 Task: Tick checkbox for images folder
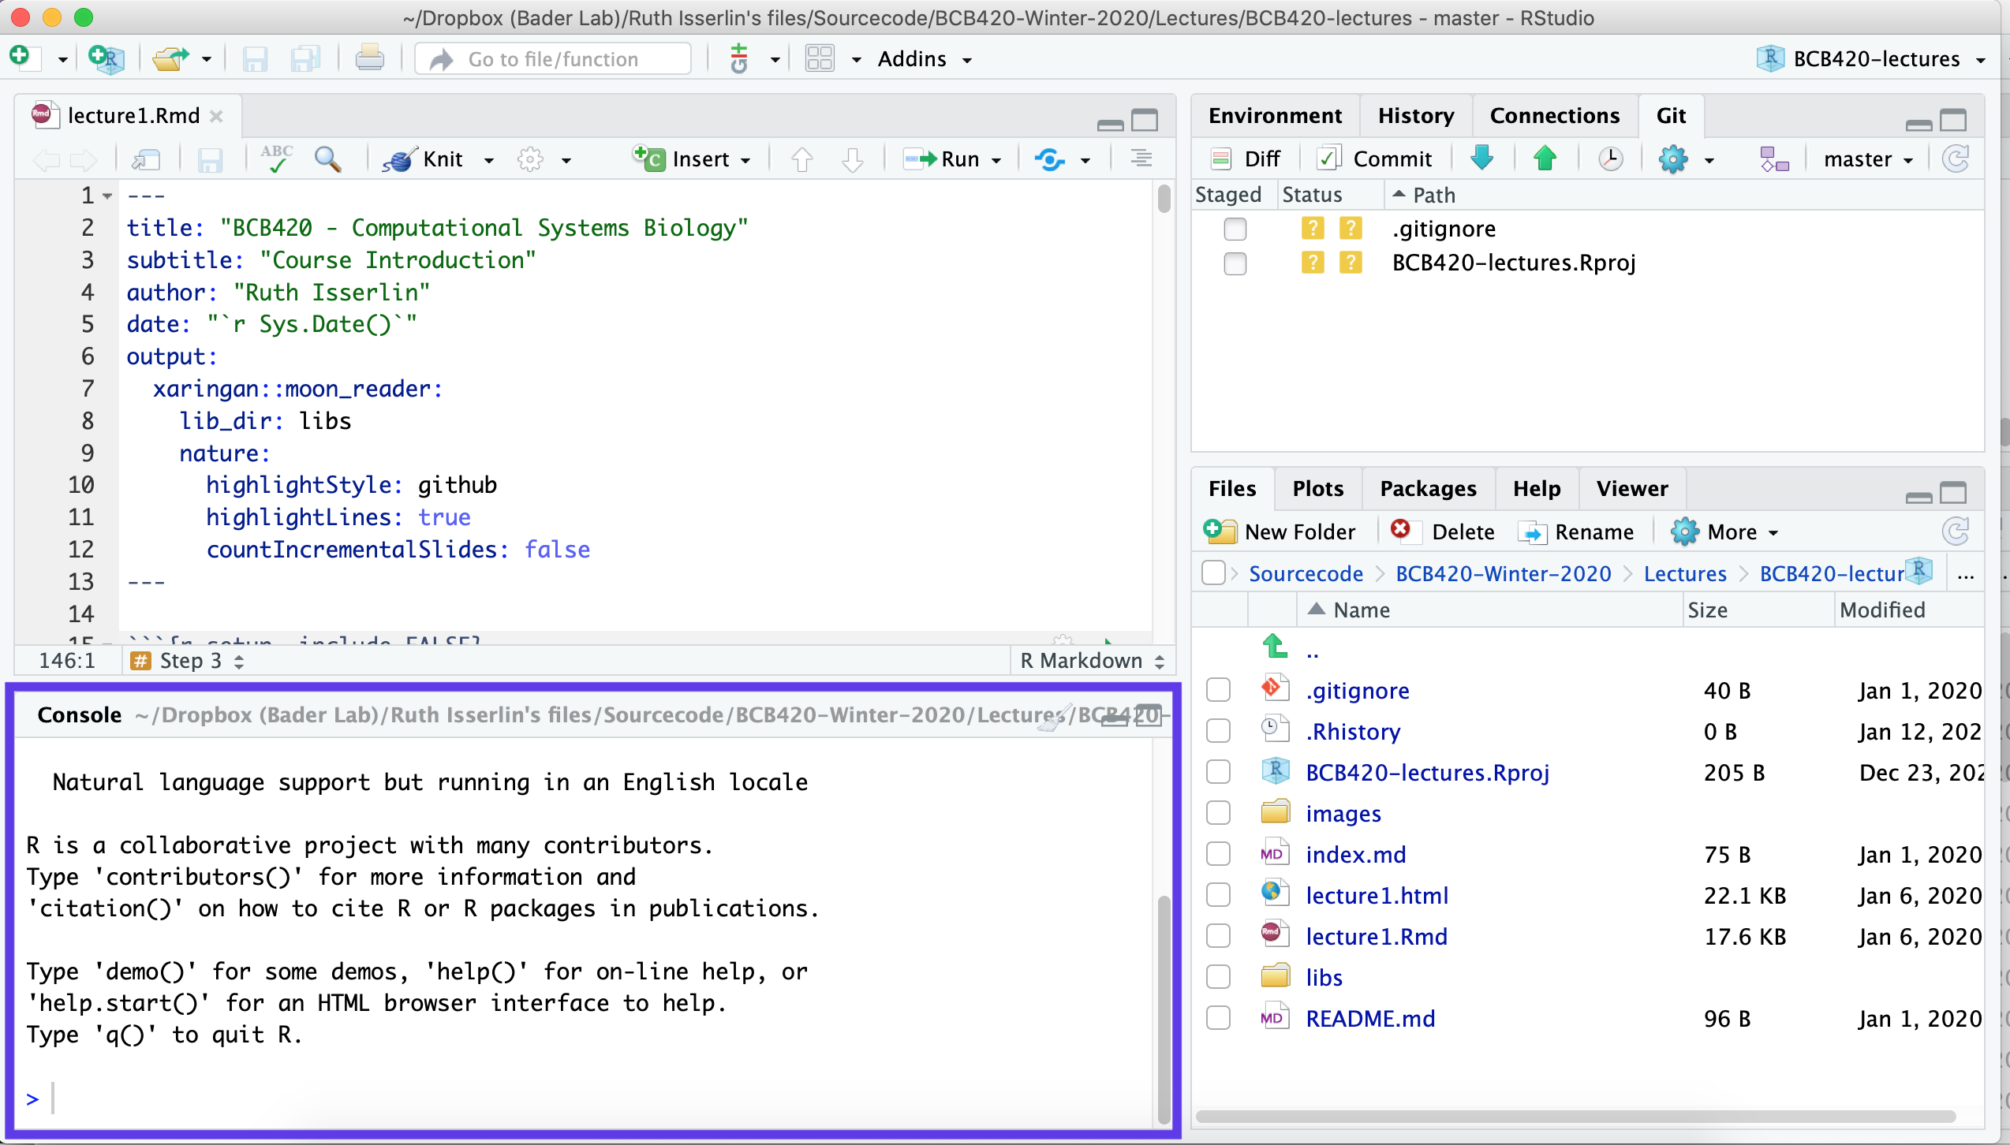click(x=1218, y=813)
